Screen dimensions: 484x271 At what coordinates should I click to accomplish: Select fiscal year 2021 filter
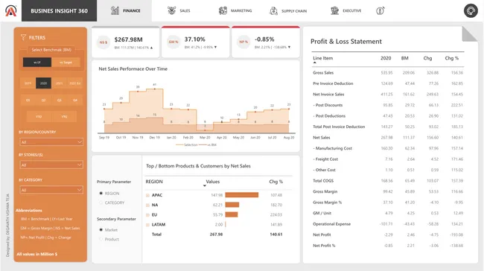(x=60, y=83)
